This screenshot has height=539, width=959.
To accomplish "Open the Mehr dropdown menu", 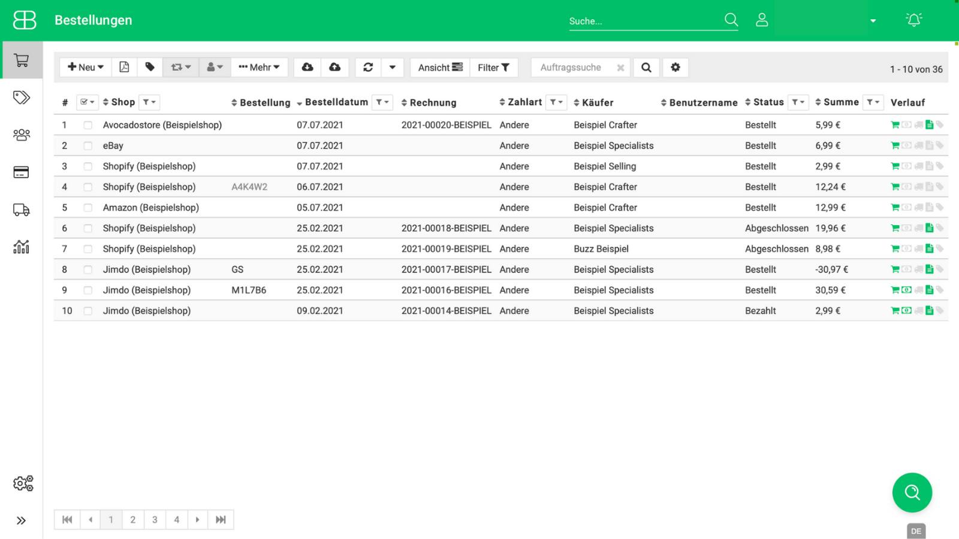I will point(259,67).
